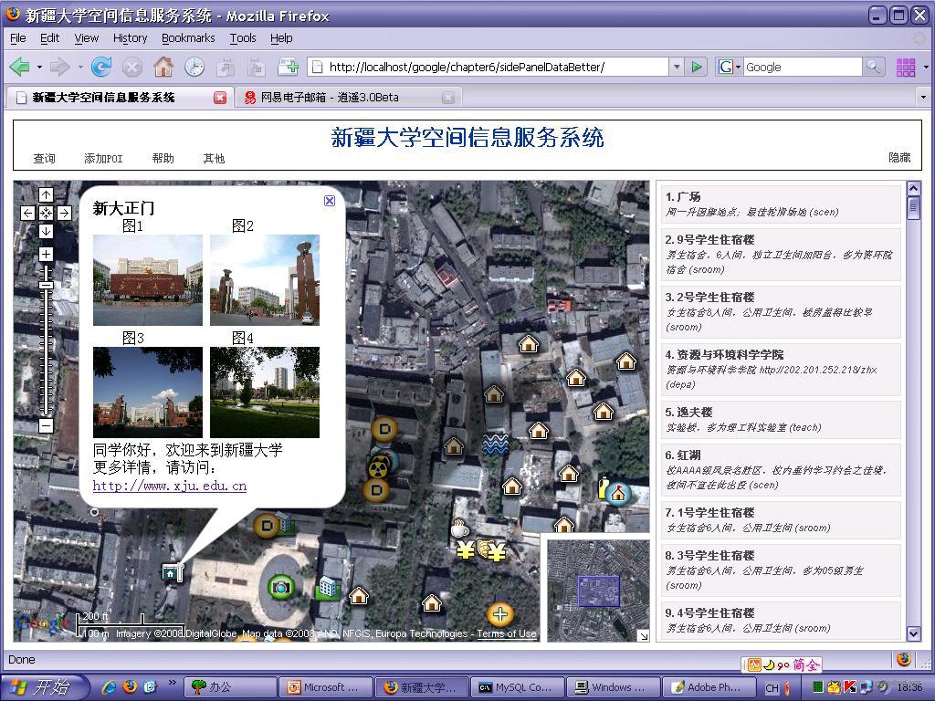The width and height of the screenshot is (935, 701).
Task: Open the URL bar history dropdown
Action: (677, 67)
